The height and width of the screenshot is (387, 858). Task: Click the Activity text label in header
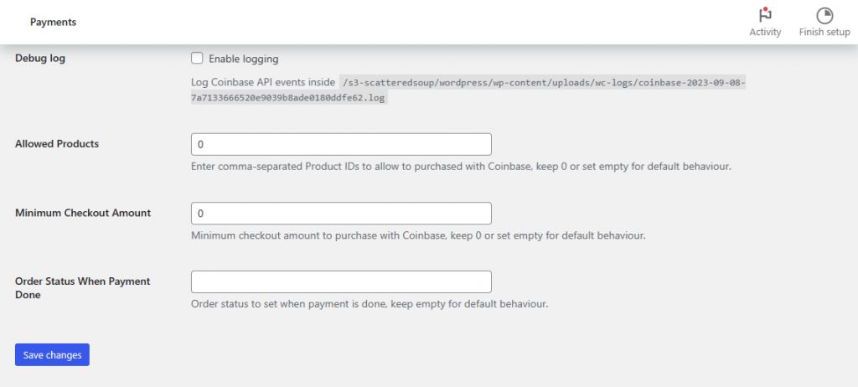point(765,33)
